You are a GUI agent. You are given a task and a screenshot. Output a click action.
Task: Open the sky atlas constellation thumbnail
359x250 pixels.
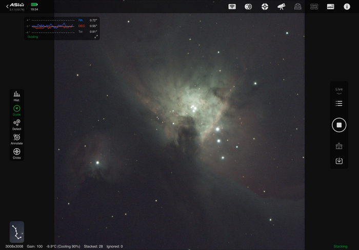17,232
